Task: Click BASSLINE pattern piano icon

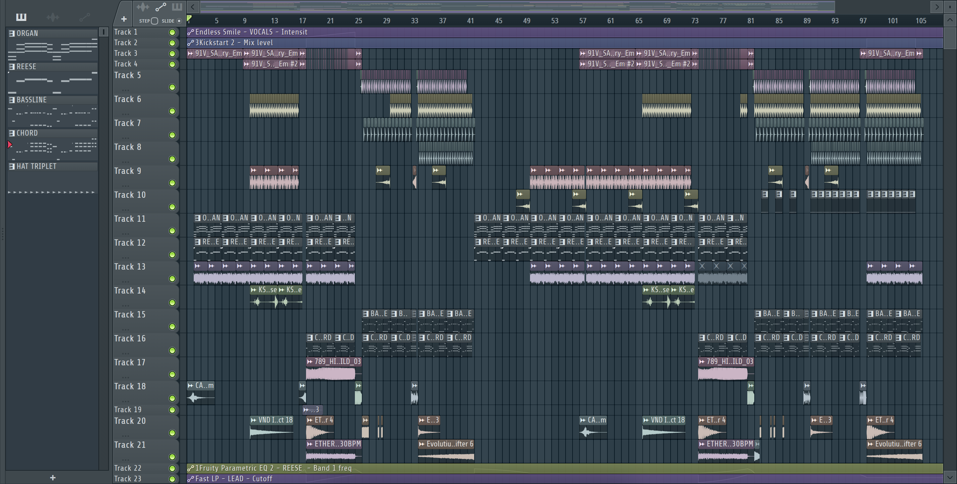Action: (x=12, y=100)
